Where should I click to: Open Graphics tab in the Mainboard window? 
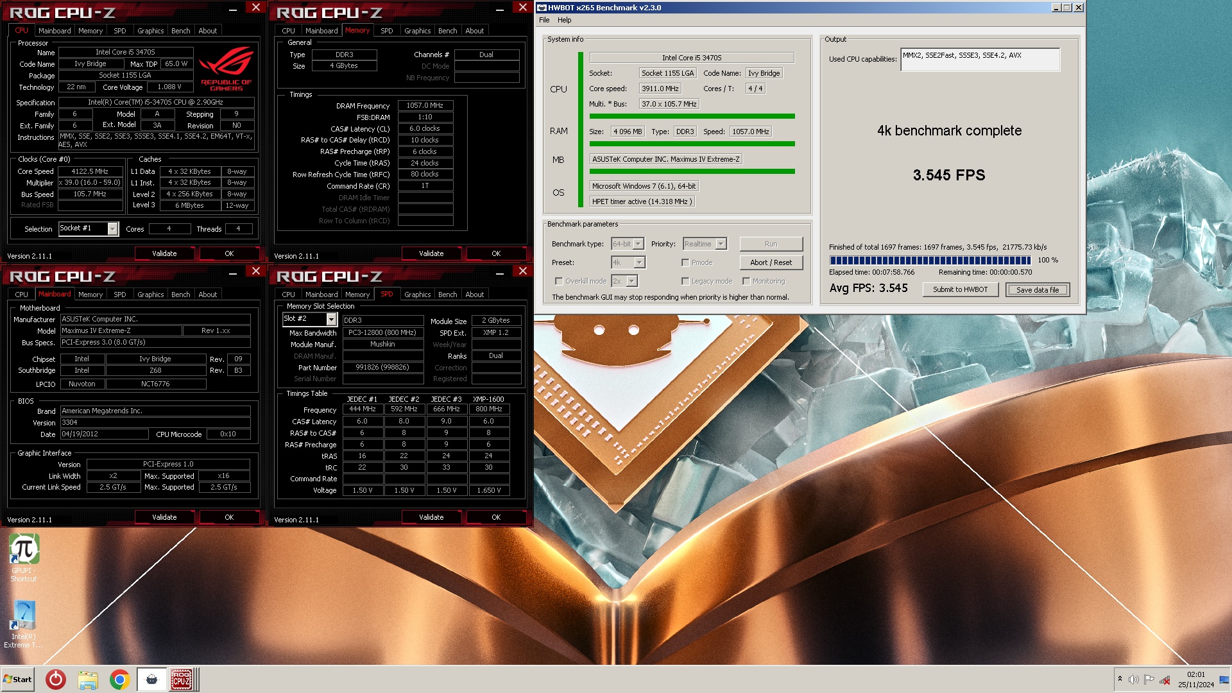151,295
